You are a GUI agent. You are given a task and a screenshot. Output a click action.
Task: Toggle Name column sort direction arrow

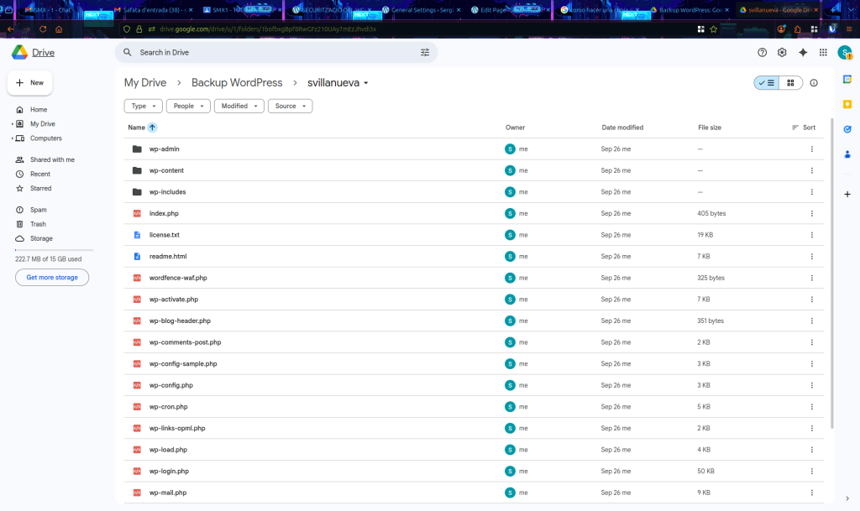tap(152, 128)
